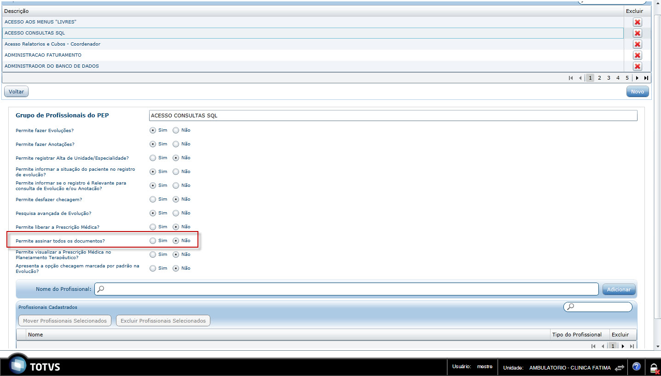
Task: Delete the ACESSO CONSULTAS SQL row
Action: point(637,33)
